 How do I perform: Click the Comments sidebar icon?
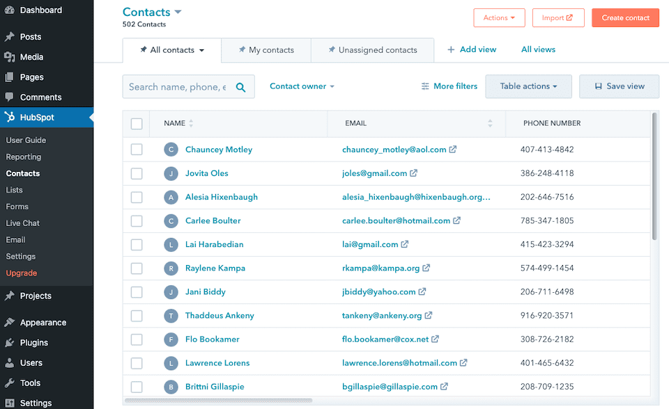[x=10, y=97]
